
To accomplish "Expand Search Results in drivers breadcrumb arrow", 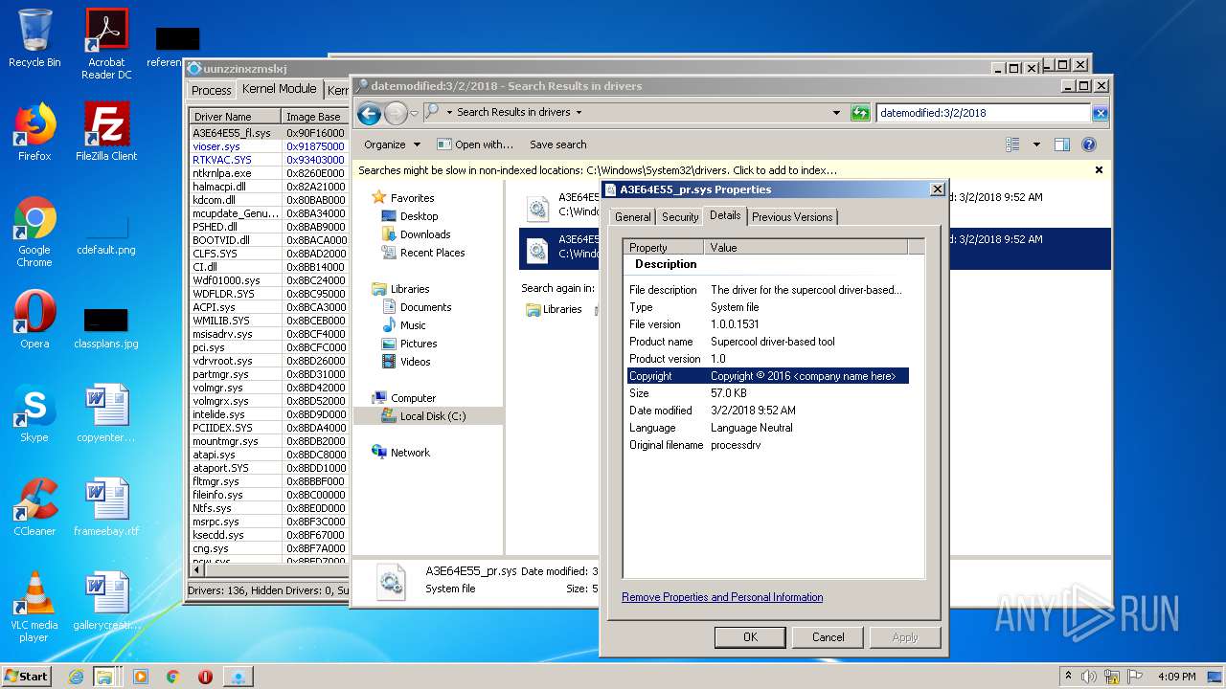I will click(579, 112).
